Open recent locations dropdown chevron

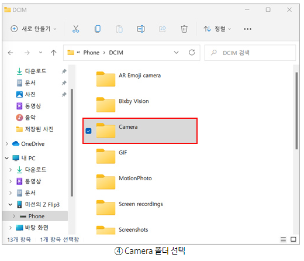(x=40, y=53)
